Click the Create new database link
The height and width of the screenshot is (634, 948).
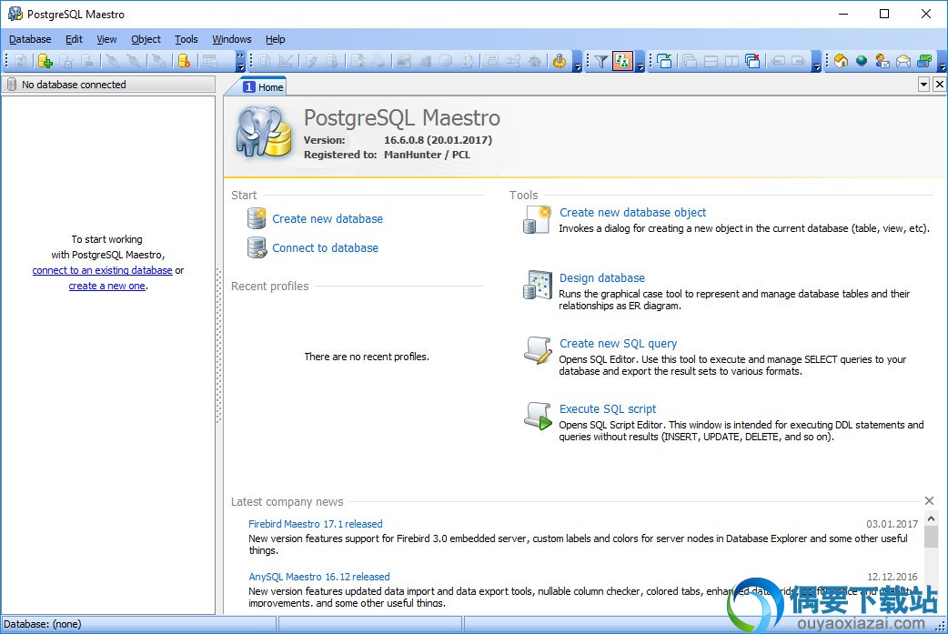[x=328, y=219]
